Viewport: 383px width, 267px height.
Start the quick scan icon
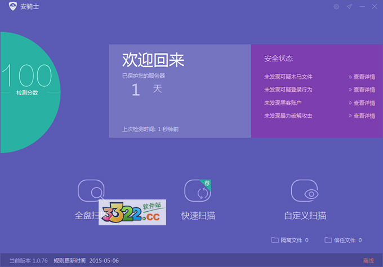(x=198, y=190)
